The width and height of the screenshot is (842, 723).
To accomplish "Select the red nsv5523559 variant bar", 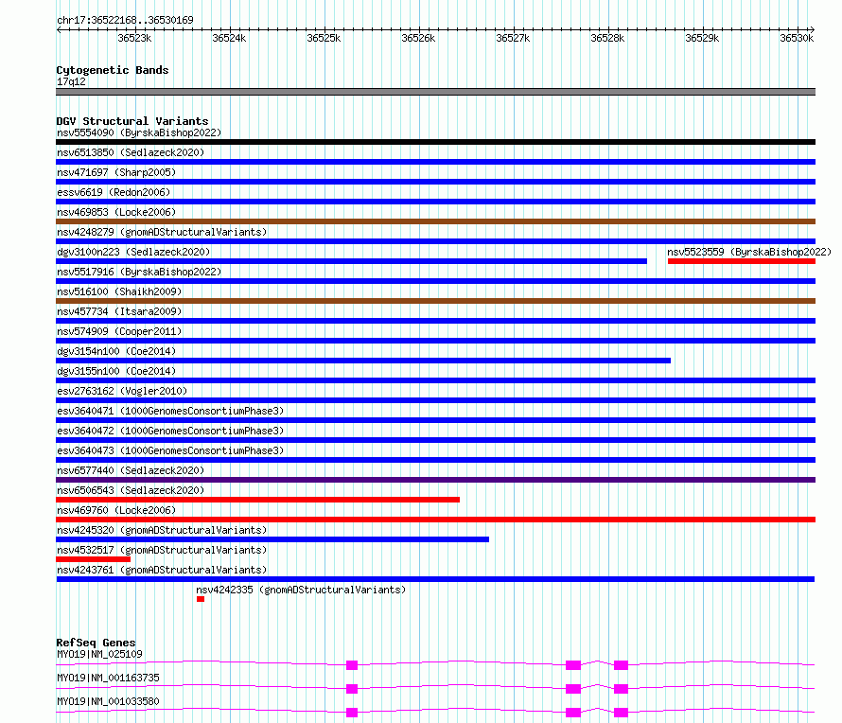I will pos(742,261).
